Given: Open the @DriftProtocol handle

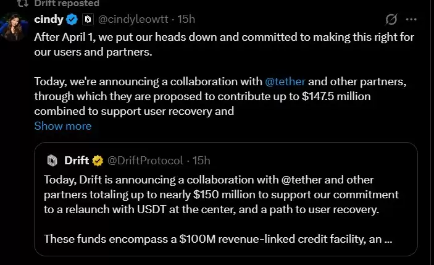Looking at the screenshot, I should tap(146, 161).
